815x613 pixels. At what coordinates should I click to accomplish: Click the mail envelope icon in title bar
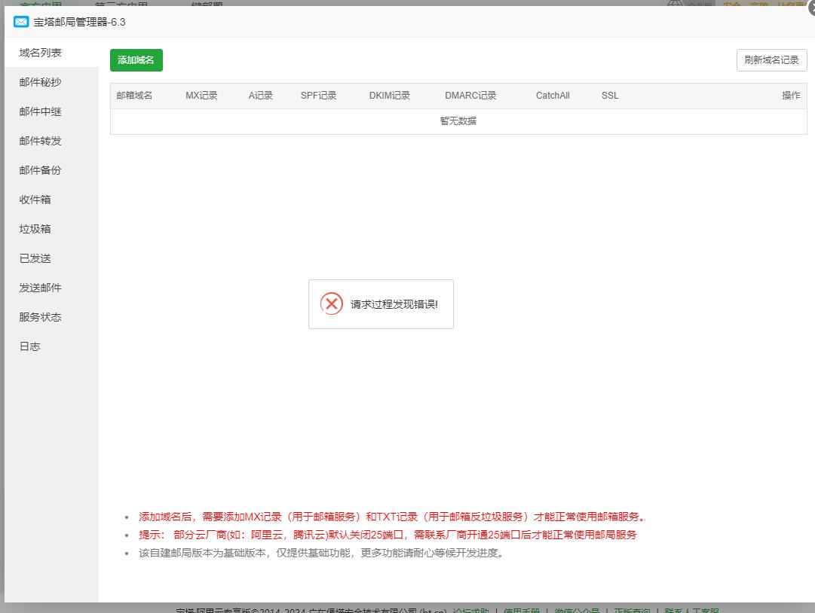(21, 22)
